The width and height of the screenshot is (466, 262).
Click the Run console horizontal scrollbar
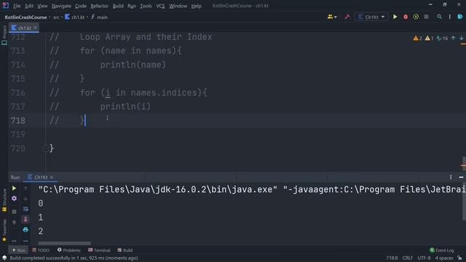click(65, 243)
